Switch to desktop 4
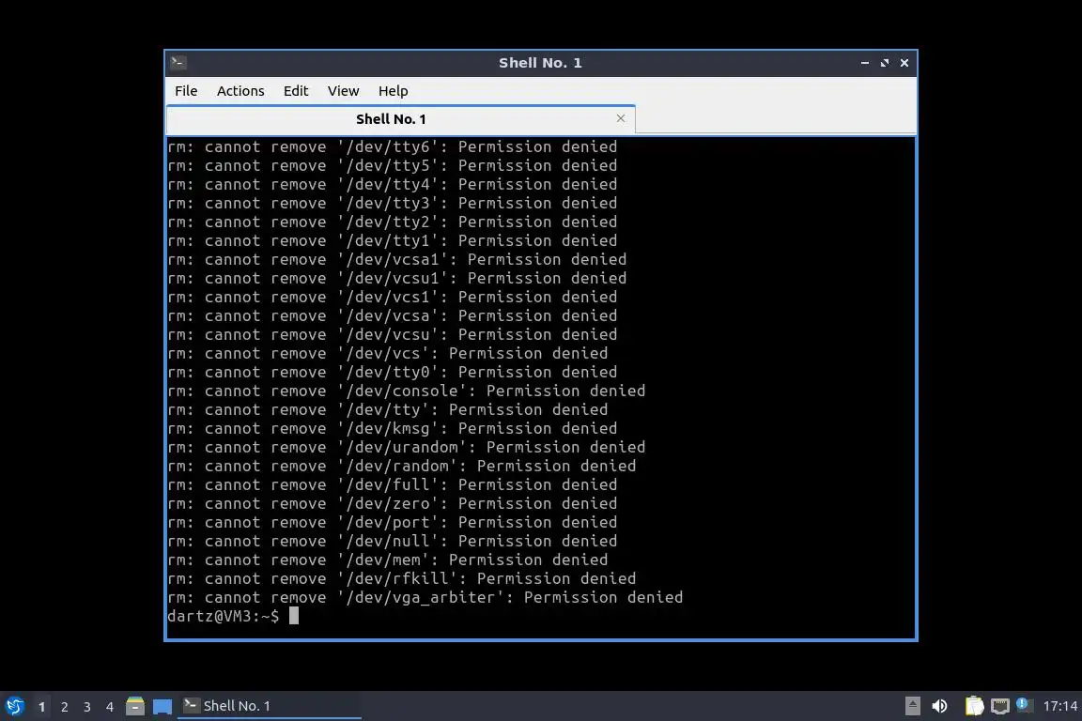 110,707
